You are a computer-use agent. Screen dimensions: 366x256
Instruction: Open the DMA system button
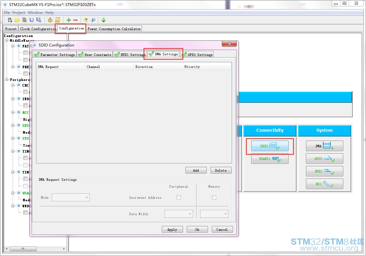pyautogui.click(x=325, y=146)
